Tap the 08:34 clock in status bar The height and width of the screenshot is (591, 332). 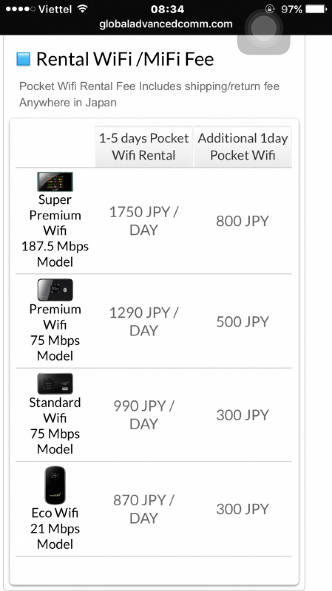167,9
